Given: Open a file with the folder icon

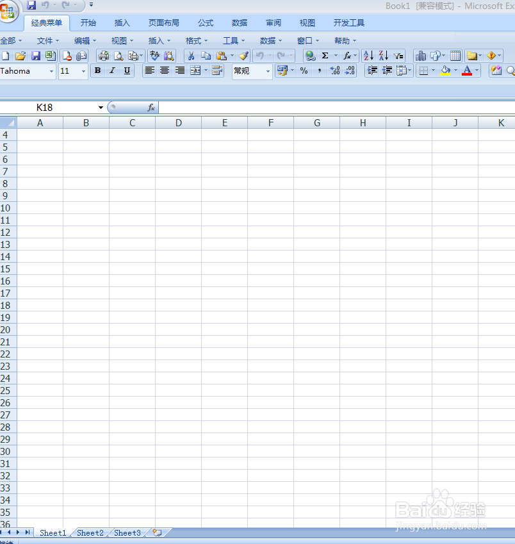Looking at the screenshot, I should (x=20, y=56).
